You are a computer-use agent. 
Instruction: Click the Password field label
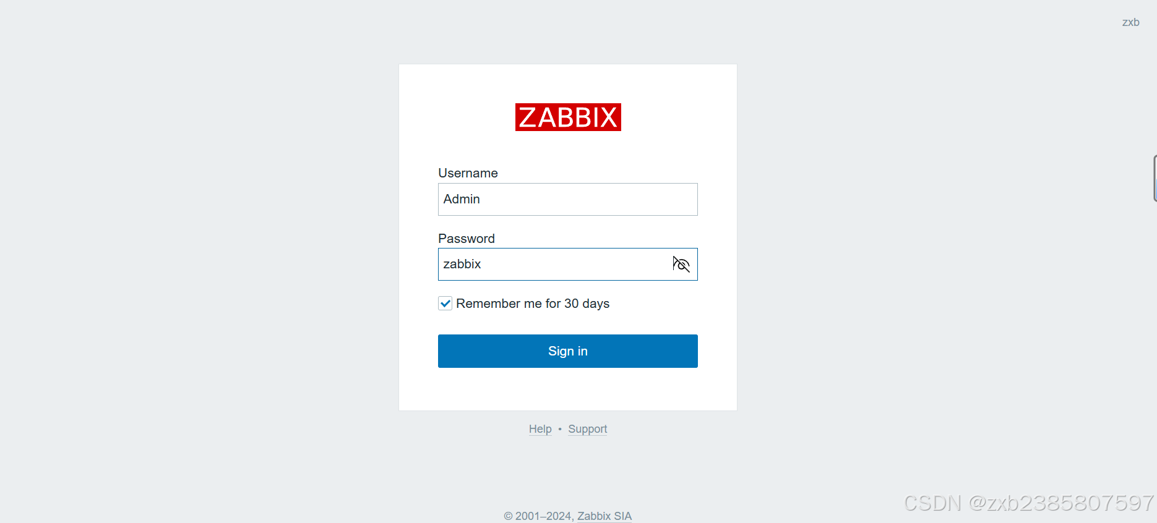pyautogui.click(x=466, y=238)
